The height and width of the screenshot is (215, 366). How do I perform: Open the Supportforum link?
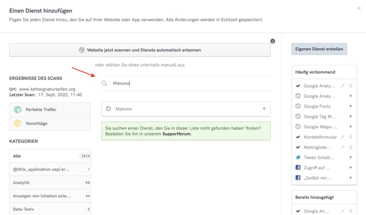point(177,134)
